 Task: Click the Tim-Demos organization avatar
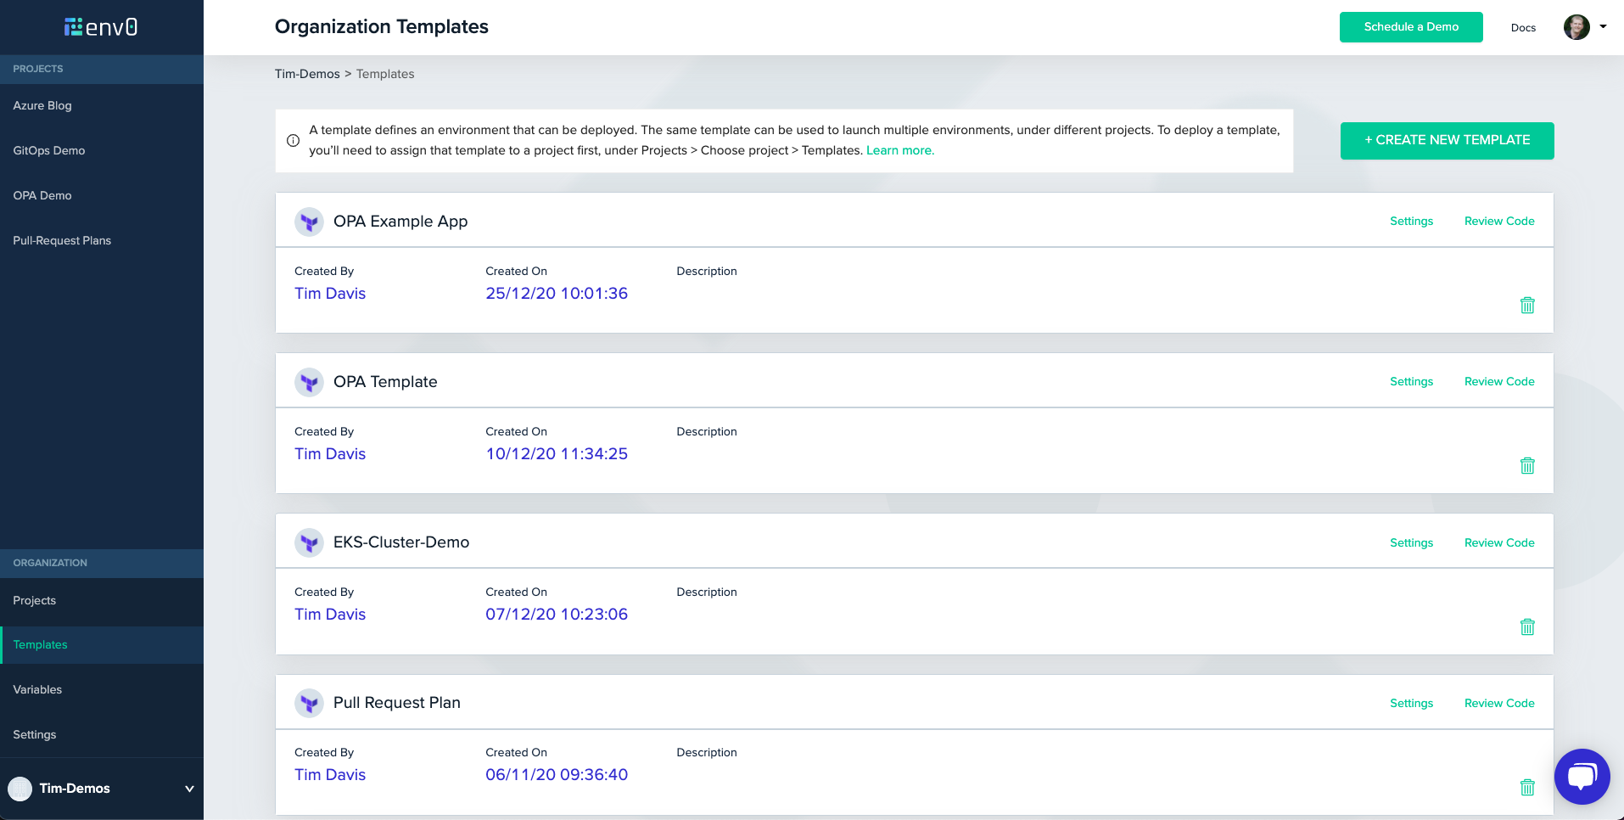(20, 789)
